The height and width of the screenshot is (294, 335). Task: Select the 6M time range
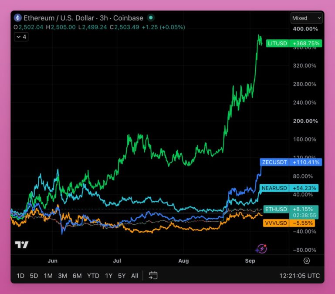(x=77, y=276)
